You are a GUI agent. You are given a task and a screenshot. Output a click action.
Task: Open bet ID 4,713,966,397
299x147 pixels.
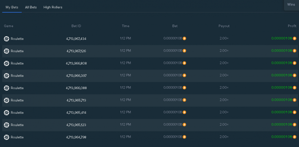tap(76, 76)
